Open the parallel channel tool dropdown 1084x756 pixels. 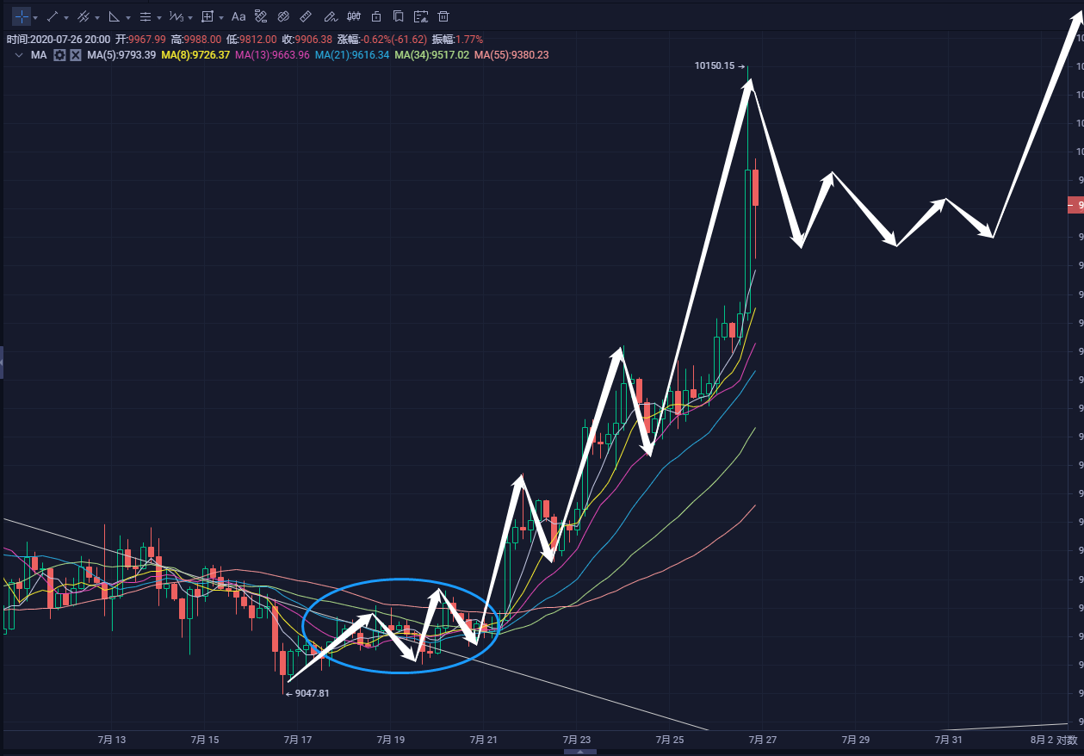pos(97,17)
